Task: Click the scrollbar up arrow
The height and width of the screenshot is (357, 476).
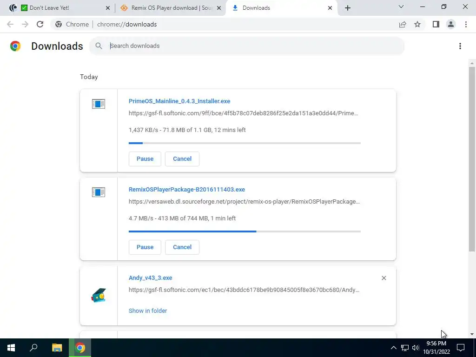Action: click(x=472, y=63)
